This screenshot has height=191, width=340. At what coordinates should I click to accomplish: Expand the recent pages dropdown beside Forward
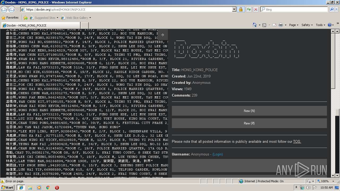(x=18, y=9)
